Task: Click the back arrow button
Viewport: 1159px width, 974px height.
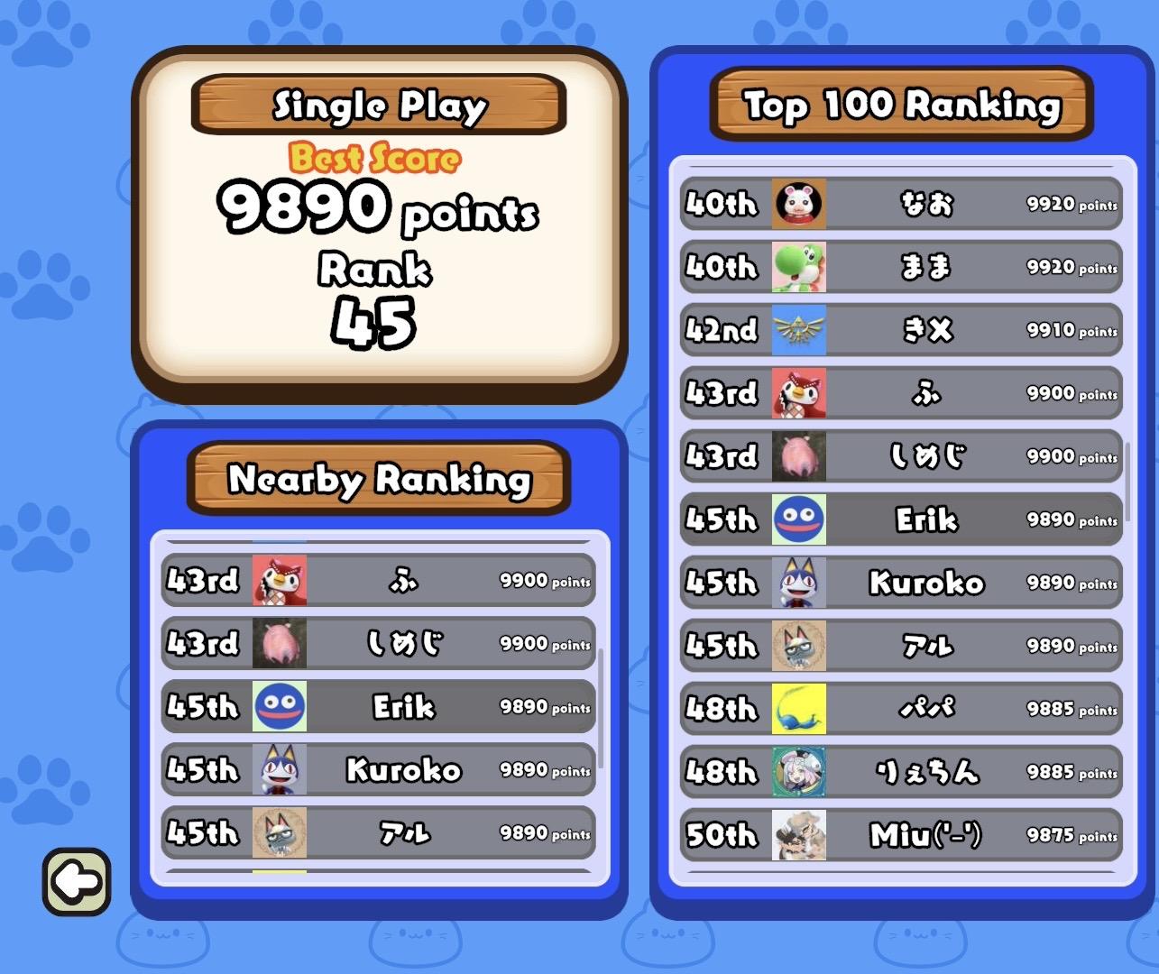Action: point(77,881)
